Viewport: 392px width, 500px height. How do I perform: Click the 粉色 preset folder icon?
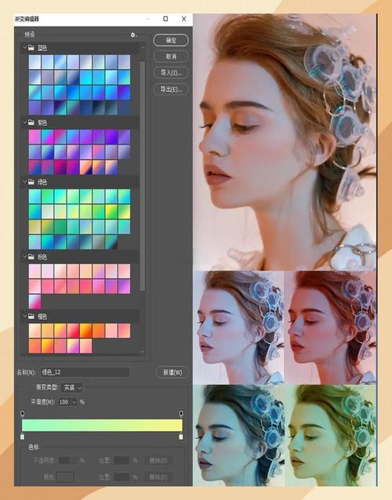pos(31,257)
